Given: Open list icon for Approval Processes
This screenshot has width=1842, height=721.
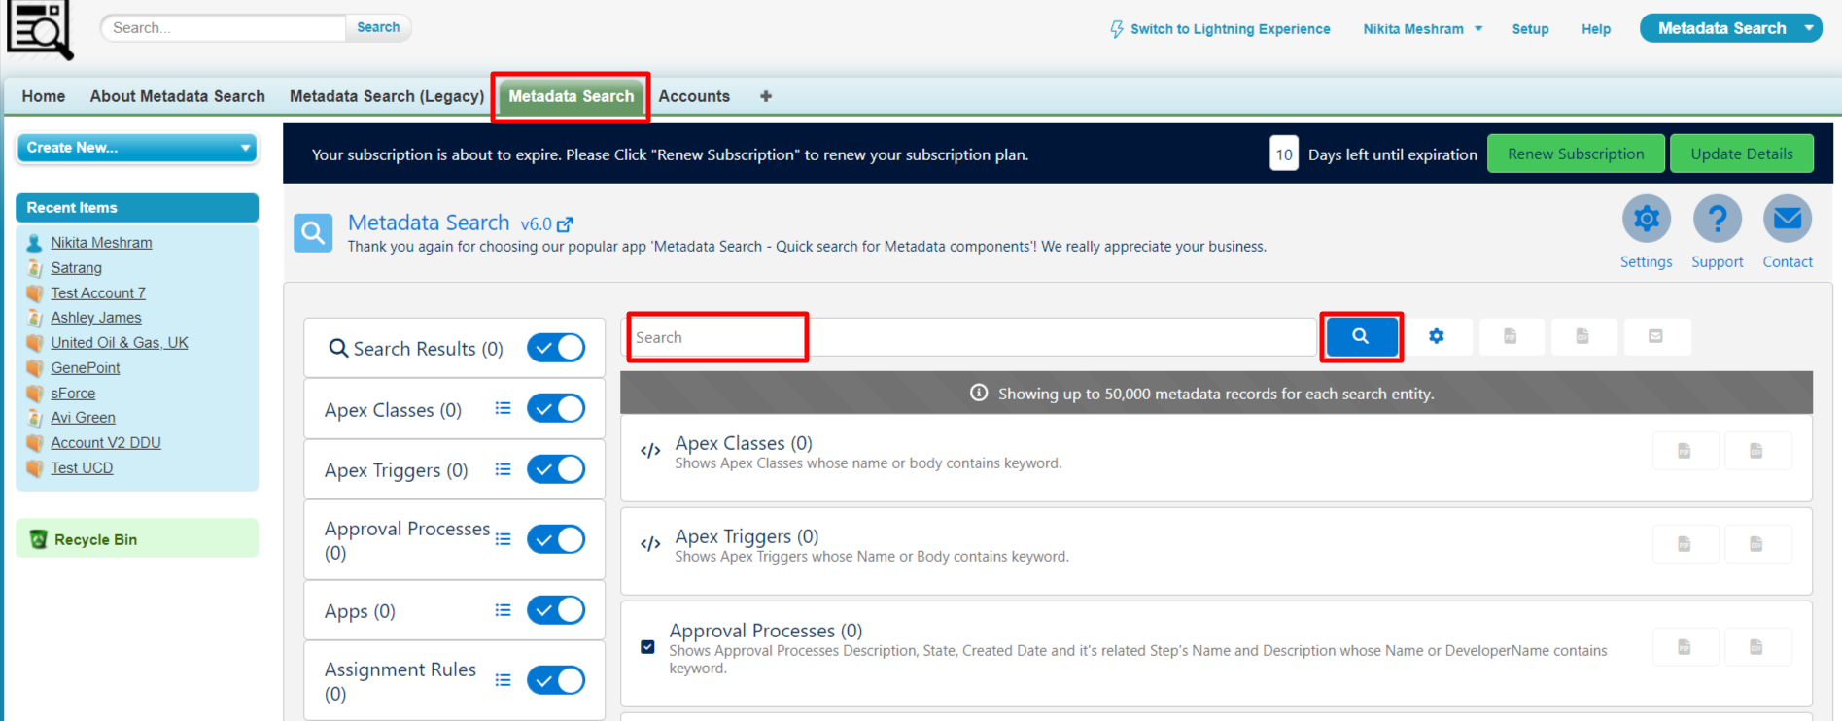Looking at the screenshot, I should point(503,539).
